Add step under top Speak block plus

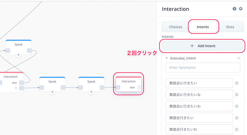19,55
